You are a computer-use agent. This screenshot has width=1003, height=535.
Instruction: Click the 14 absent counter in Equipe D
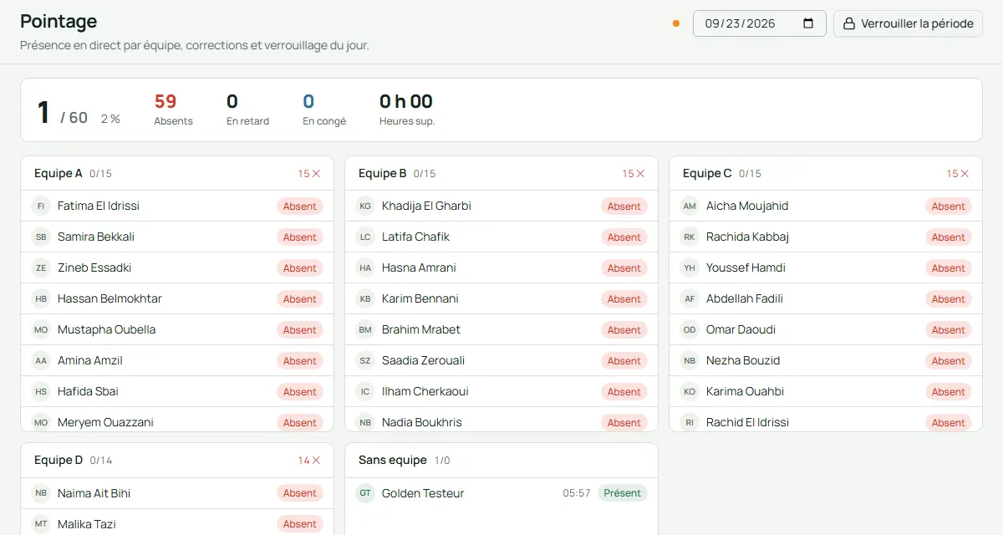(309, 461)
